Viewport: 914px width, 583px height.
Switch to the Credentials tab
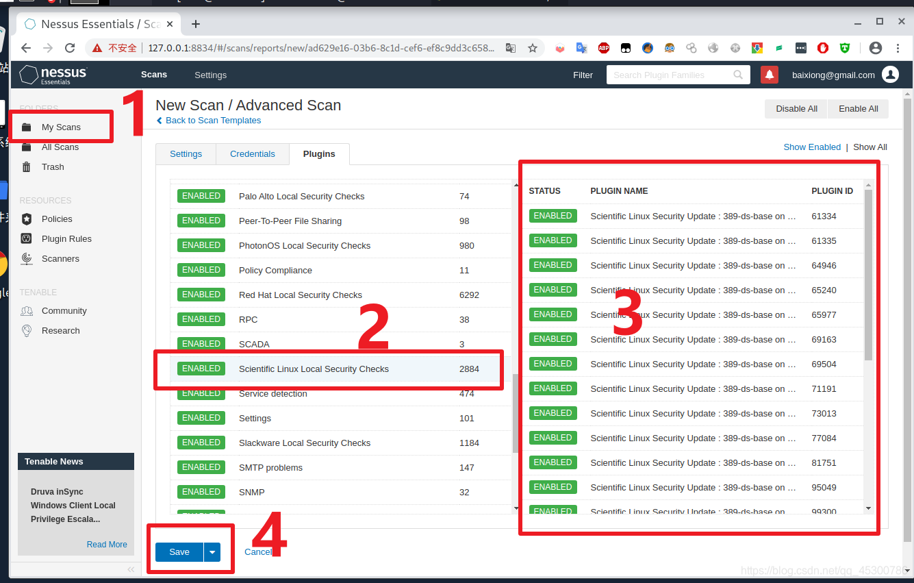(253, 154)
